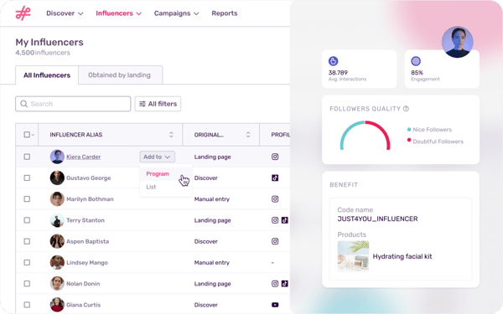
Task: Click Terry Stanton's TikTok icon
Action: [284, 220]
